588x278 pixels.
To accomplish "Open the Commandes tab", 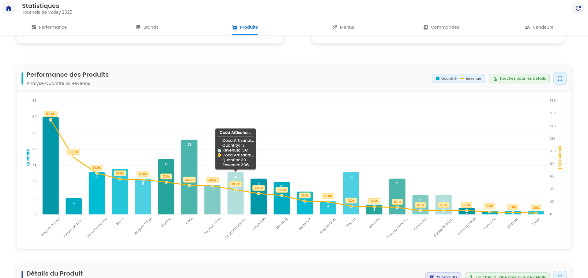I will pos(441,27).
